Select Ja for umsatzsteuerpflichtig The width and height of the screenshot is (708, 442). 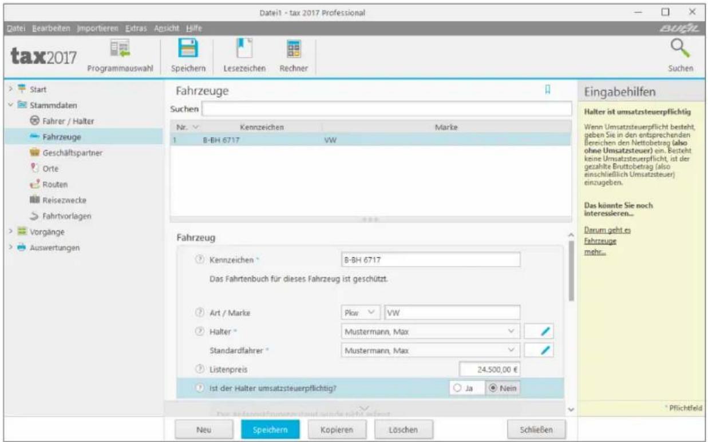[x=466, y=389]
